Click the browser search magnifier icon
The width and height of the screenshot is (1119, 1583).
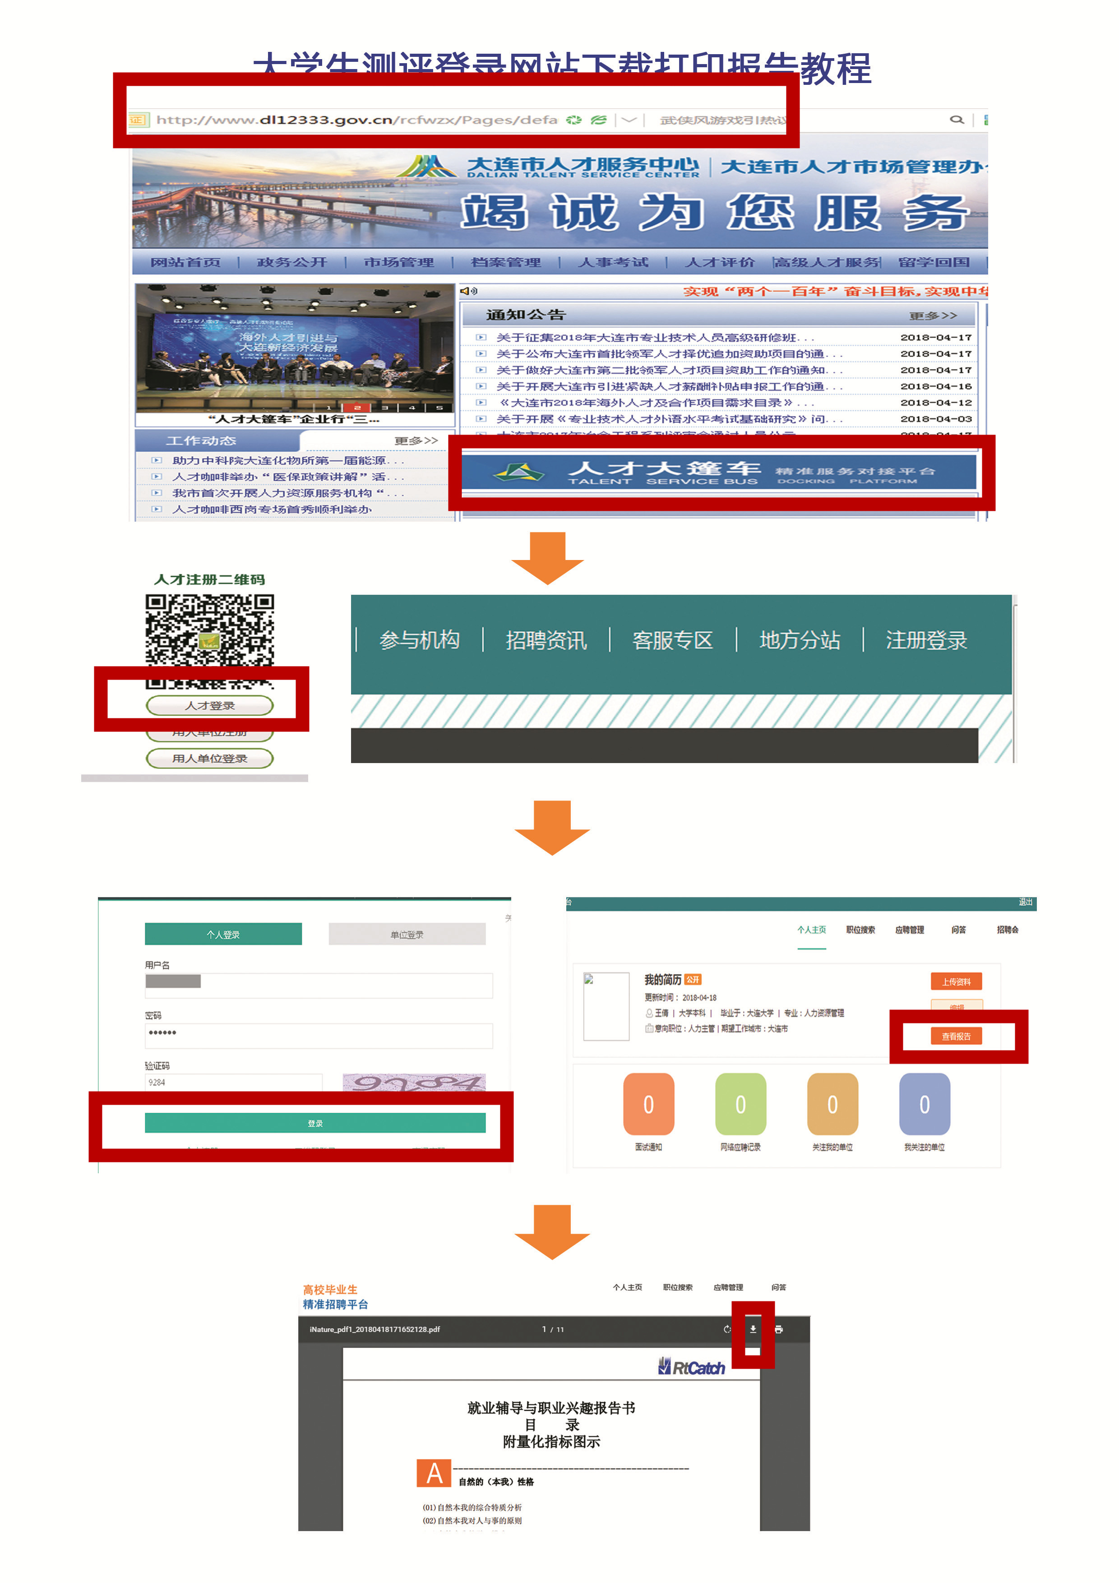pyautogui.click(x=956, y=119)
